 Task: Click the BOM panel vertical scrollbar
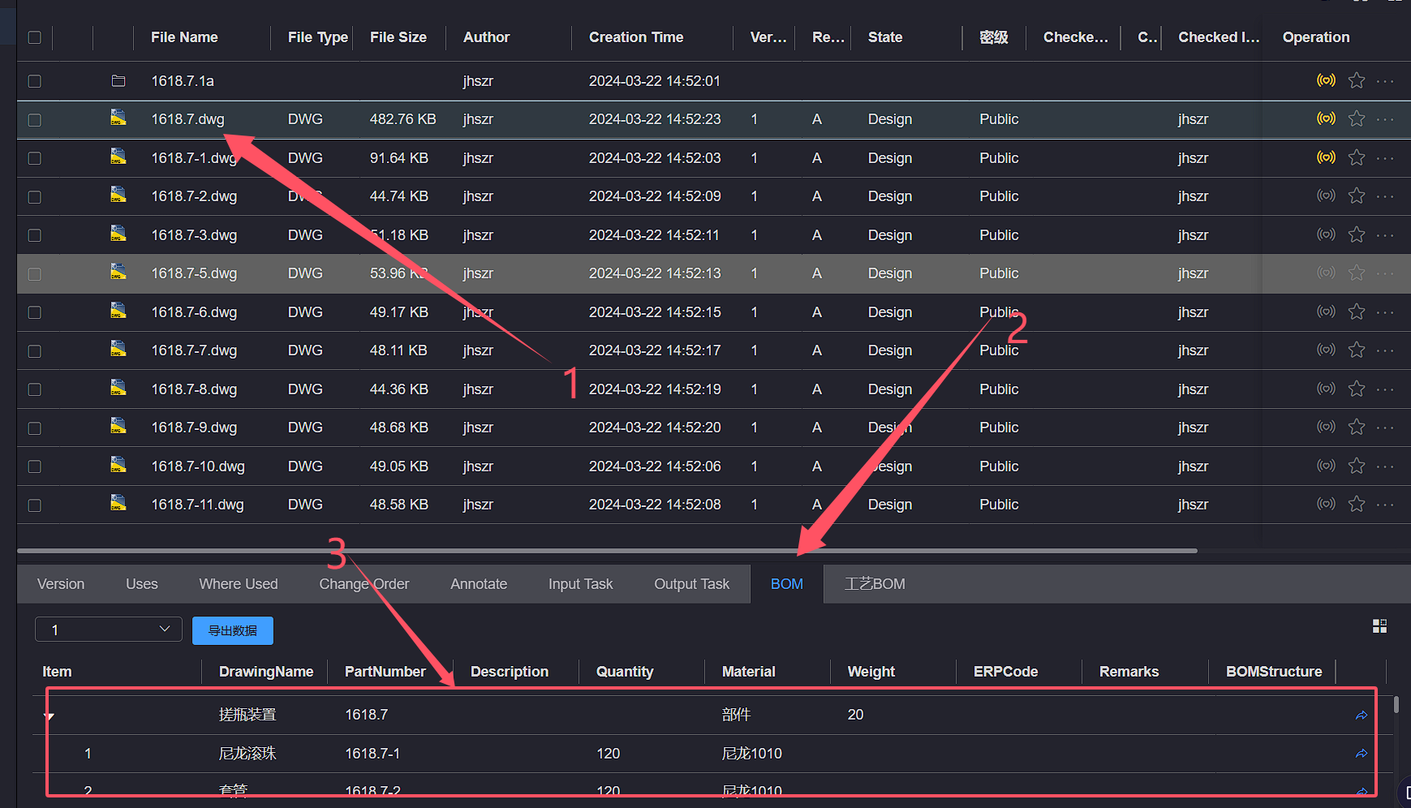[x=1396, y=704]
